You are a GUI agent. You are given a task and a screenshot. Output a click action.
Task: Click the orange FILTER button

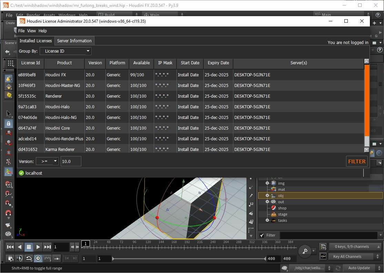click(x=357, y=161)
